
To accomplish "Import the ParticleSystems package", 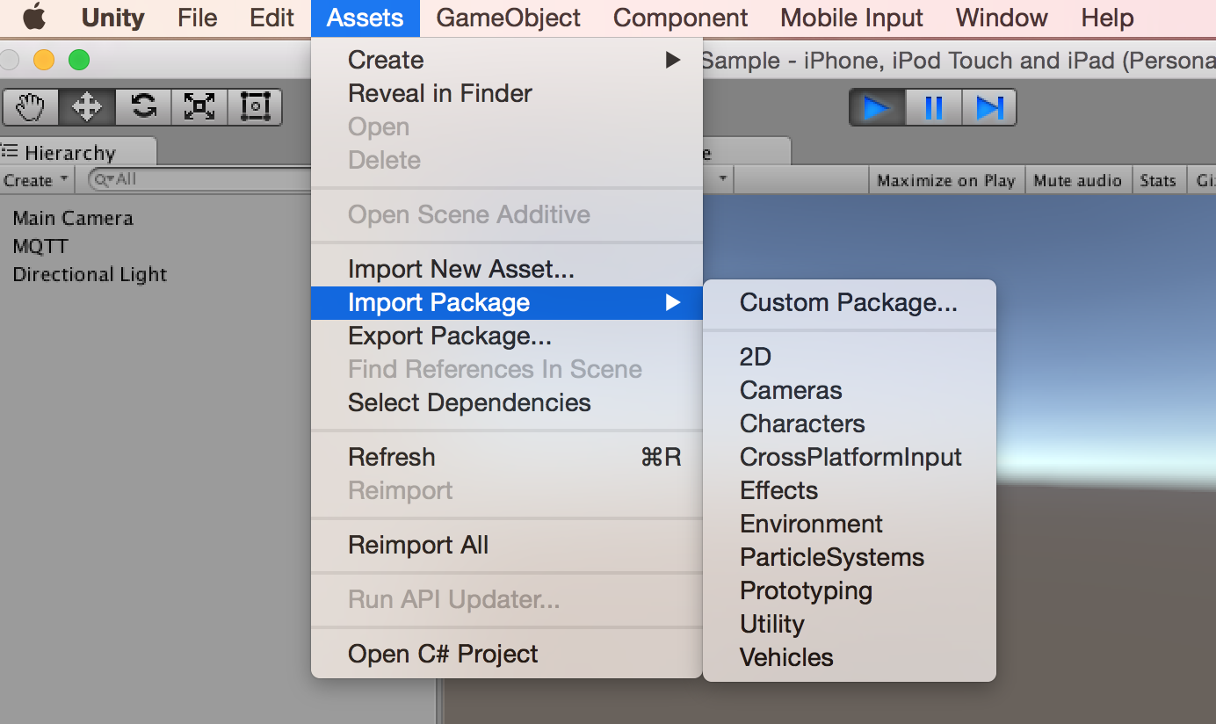I will tap(850, 557).
